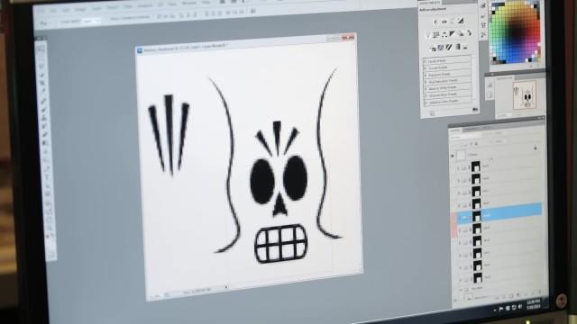The height and width of the screenshot is (324, 577).
Task: Toggle the Auto-Select checkbox
Action: point(60,22)
